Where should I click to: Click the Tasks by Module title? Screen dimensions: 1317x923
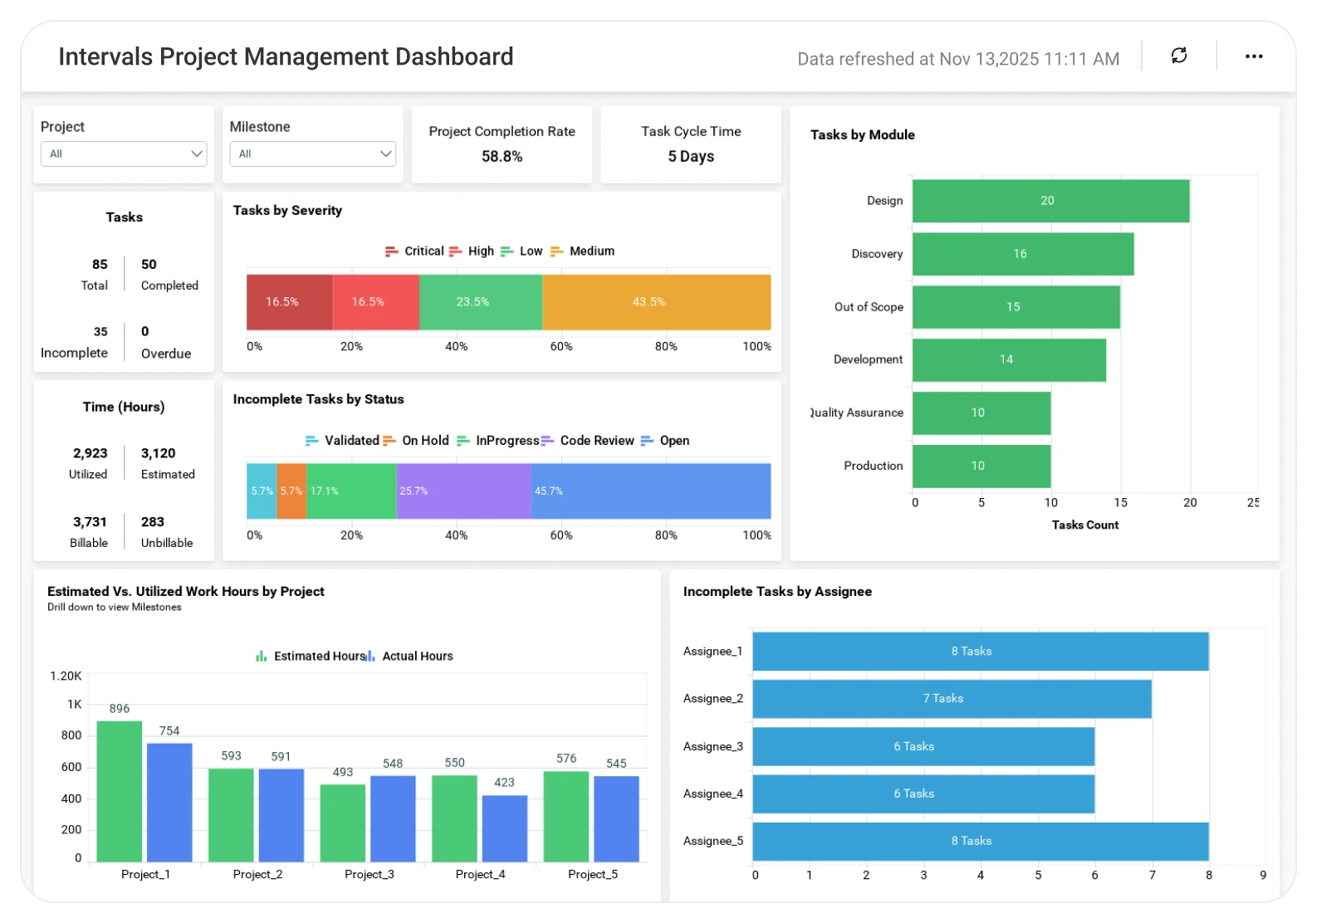point(863,134)
